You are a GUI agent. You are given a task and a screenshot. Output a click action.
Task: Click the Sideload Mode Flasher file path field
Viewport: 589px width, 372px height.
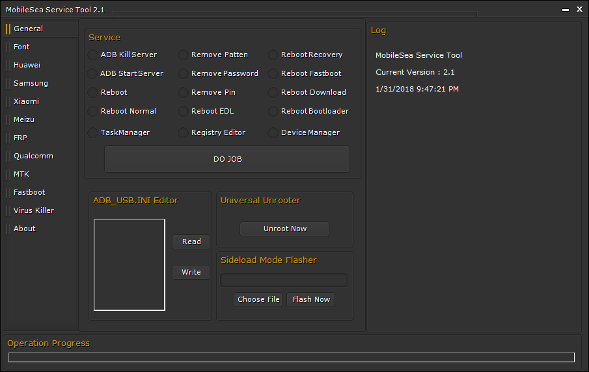(x=284, y=280)
